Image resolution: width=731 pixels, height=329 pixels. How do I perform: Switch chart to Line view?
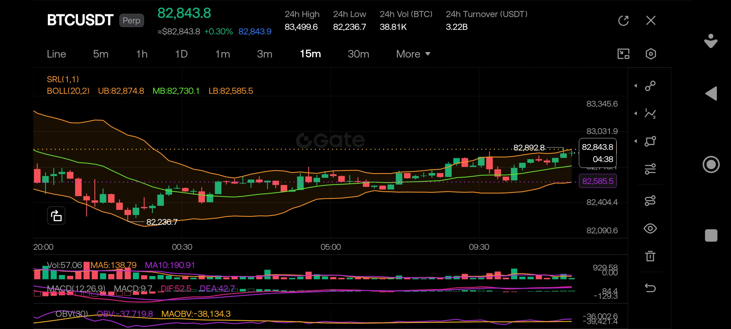tap(56, 54)
